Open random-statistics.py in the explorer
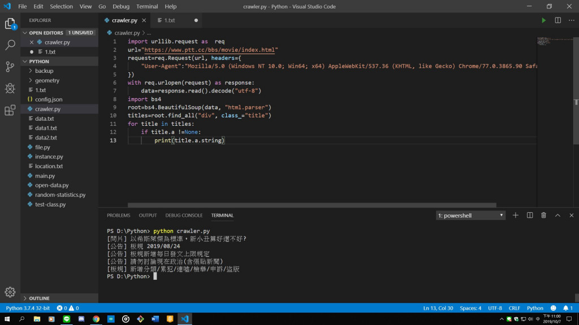Image resolution: width=579 pixels, height=325 pixels. click(x=59, y=195)
